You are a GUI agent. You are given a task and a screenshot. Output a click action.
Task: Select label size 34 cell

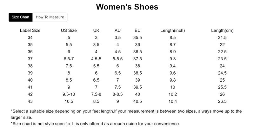(x=30, y=37)
